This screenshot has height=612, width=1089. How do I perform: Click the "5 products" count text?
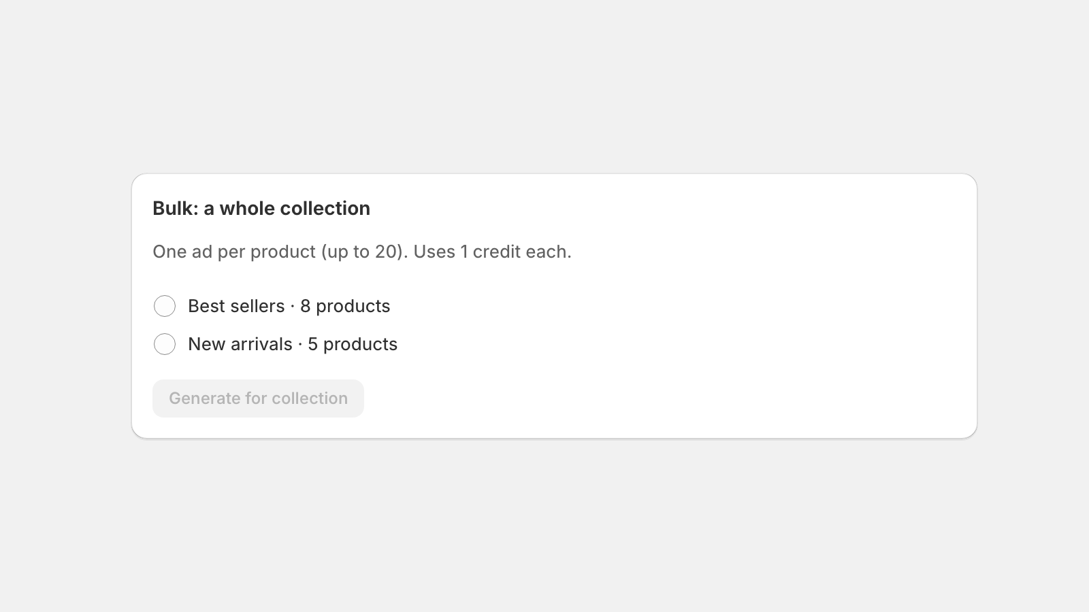[353, 344]
